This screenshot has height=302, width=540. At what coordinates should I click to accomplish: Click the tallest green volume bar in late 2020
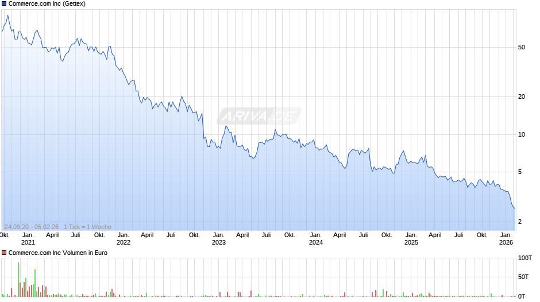(x=18, y=279)
